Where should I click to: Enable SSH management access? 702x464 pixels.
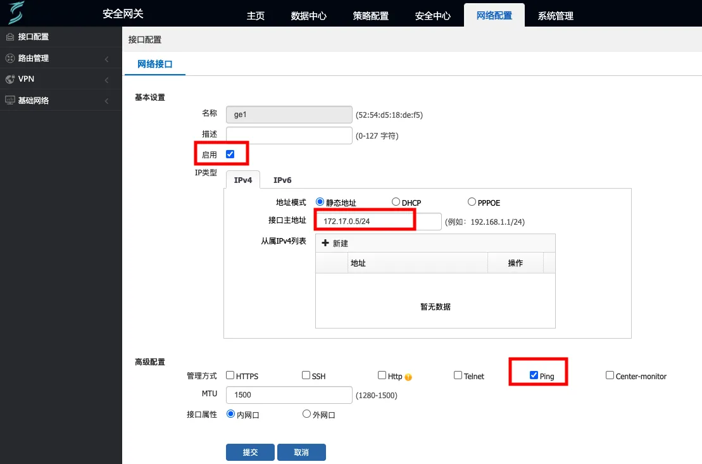(306, 375)
